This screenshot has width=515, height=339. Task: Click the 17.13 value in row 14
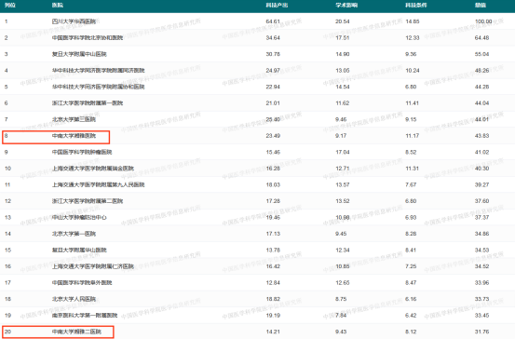273,234
